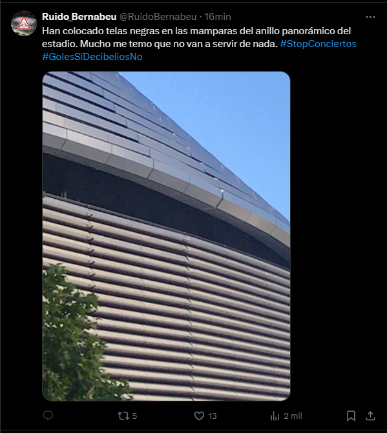This screenshot has height=433, width=387.
Task: Open the three-dot more options menu
Action: pos(370,17)
